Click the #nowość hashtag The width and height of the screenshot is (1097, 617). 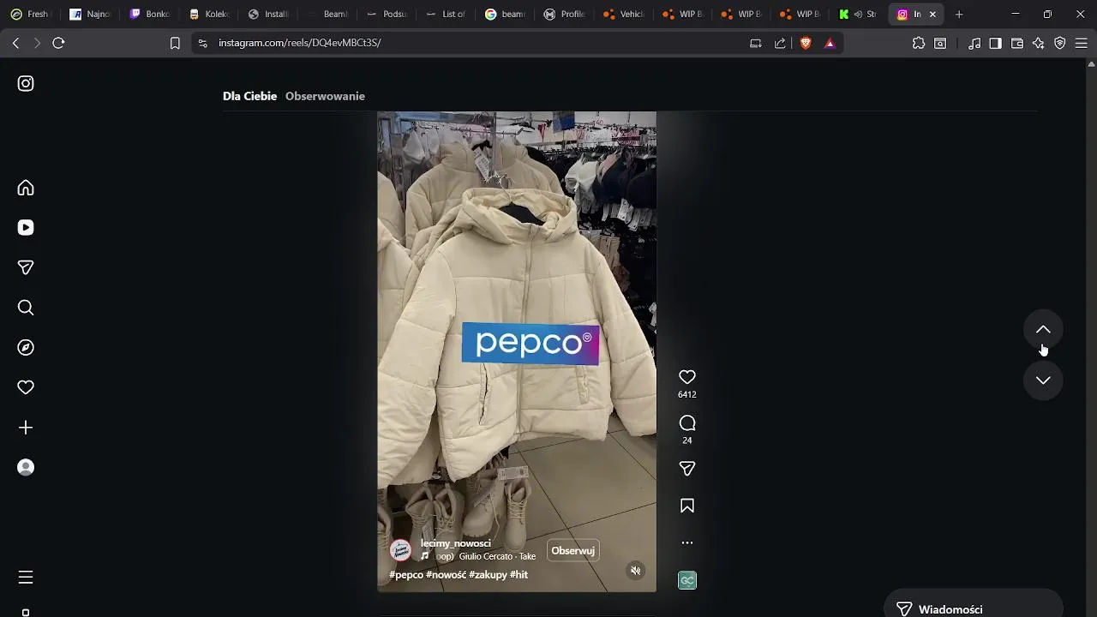point(446,575)
